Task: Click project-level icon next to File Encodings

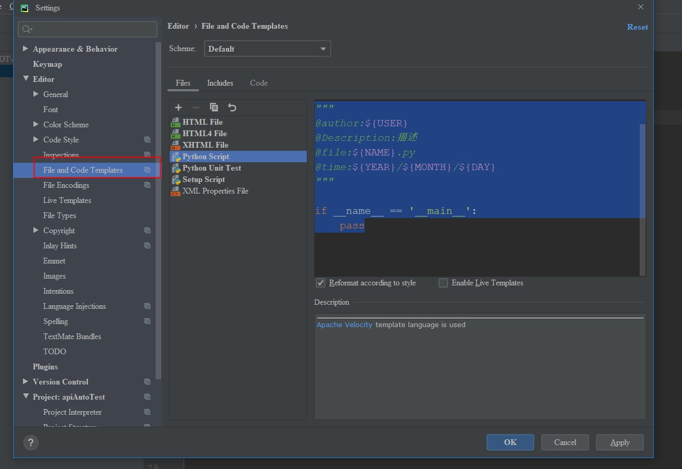Action: click(148, 185)
